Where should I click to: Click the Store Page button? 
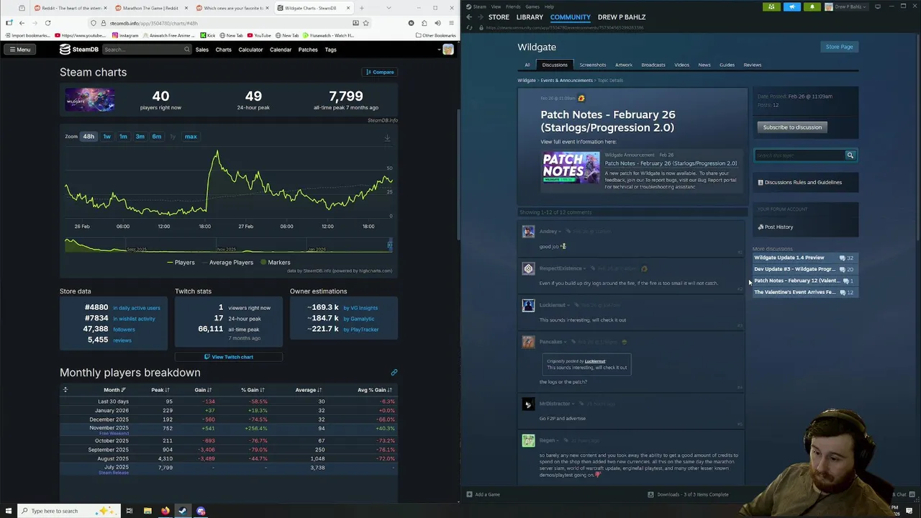[x=839, y=47]
